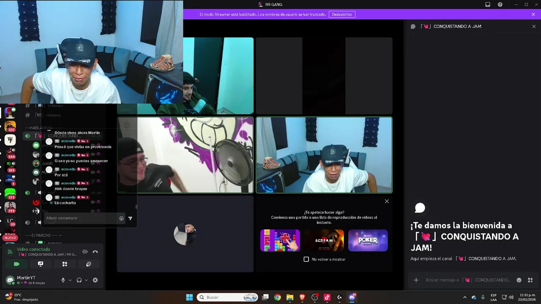Focus the video tile with the fan
541x304 pixels.
(185, 155)
